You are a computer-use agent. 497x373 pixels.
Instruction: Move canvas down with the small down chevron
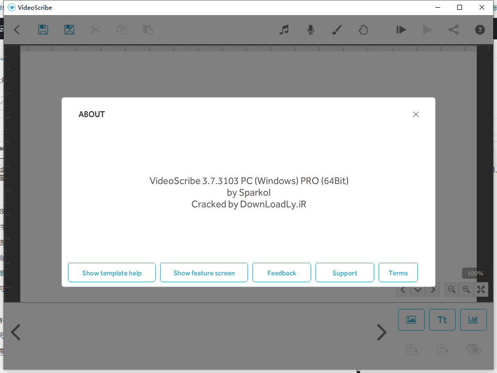pos(418,290)
